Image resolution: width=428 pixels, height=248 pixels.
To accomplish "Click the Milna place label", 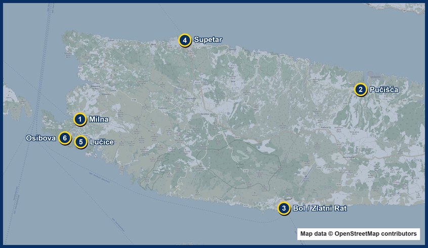I will 99,119.
